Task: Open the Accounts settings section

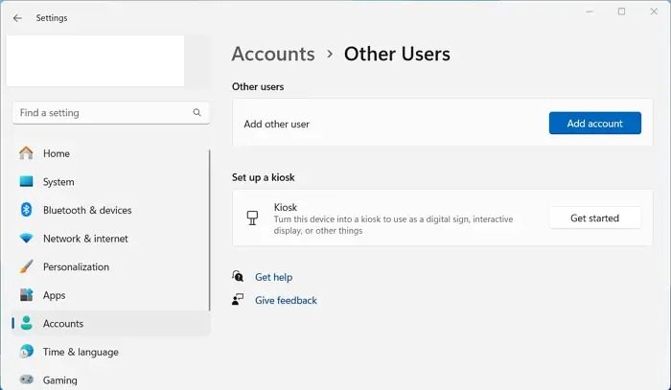Action: pos(63,324)
